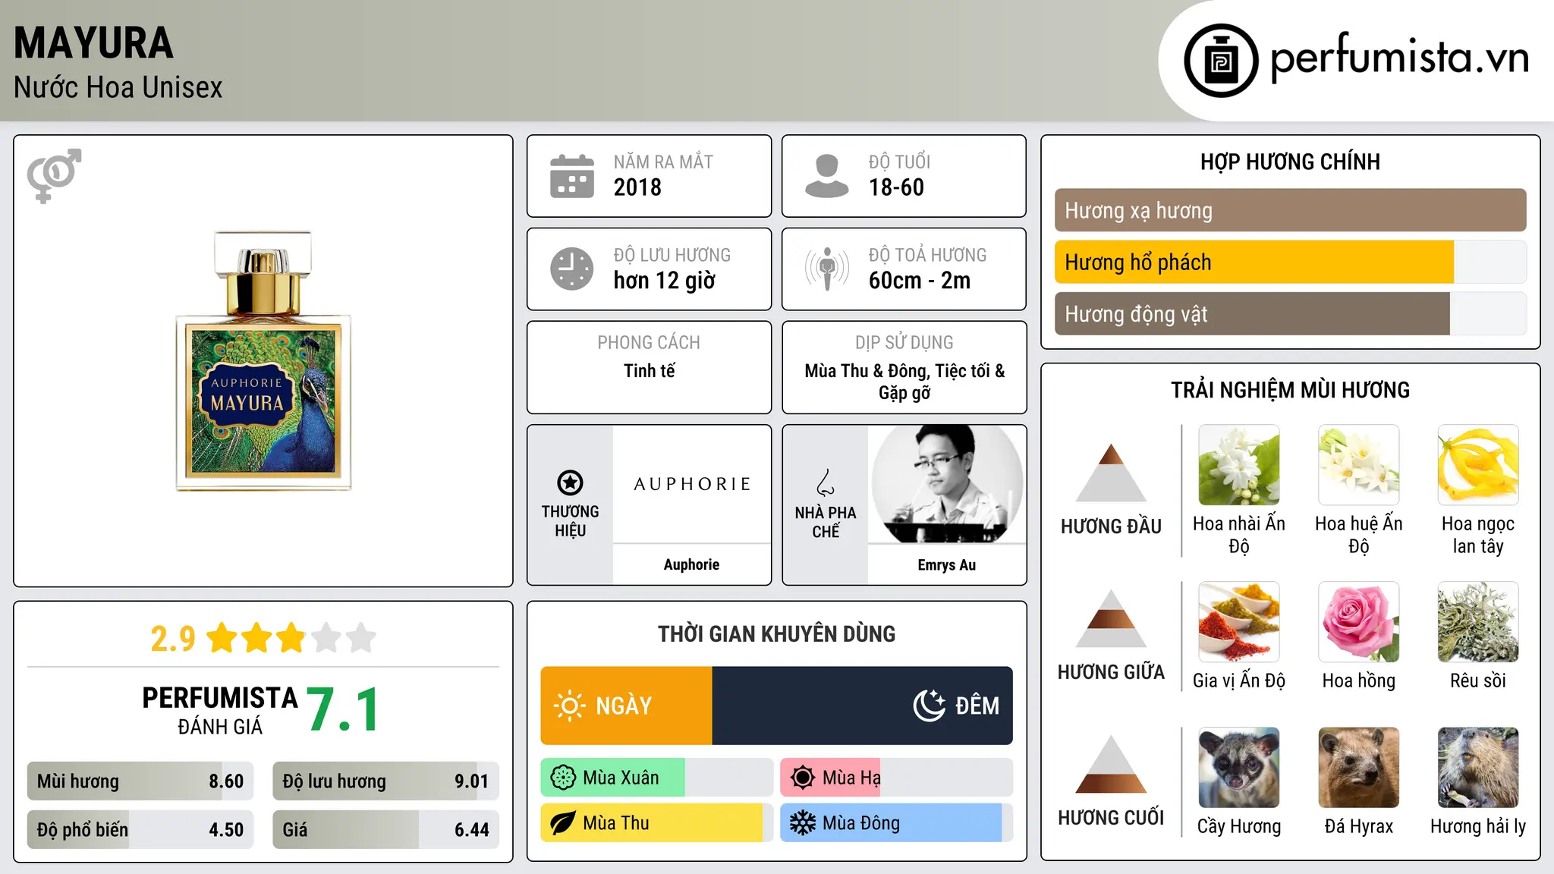Open the Hương hải ly beaver image
The width and height of the screenshot is (1554, 874).
click(x=1478, y=768)
